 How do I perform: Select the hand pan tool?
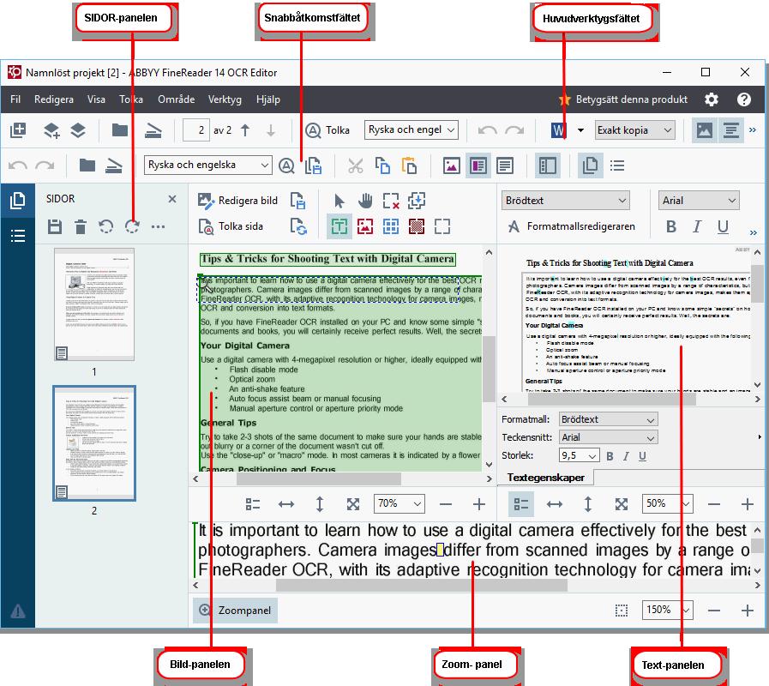tap(365, 201)
